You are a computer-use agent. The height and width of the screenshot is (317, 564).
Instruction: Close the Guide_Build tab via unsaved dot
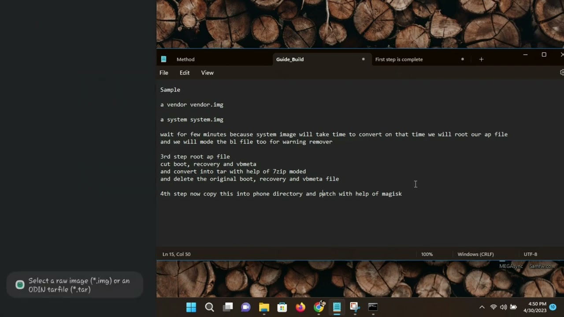point(364,59)
